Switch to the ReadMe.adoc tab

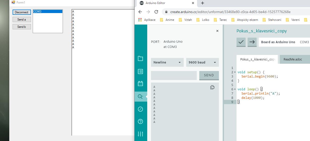pos(293,59)
